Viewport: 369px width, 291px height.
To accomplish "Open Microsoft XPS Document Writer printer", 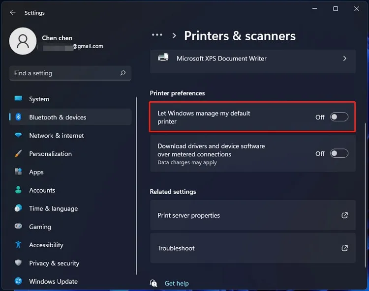I will 253,61.
